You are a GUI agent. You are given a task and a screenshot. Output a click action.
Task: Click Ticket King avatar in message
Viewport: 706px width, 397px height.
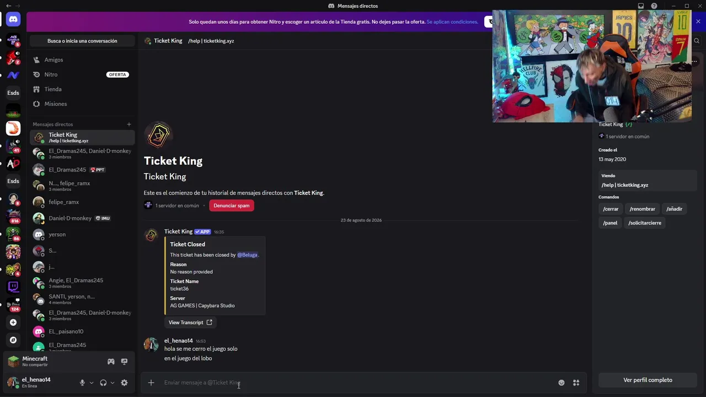(151, 236)
